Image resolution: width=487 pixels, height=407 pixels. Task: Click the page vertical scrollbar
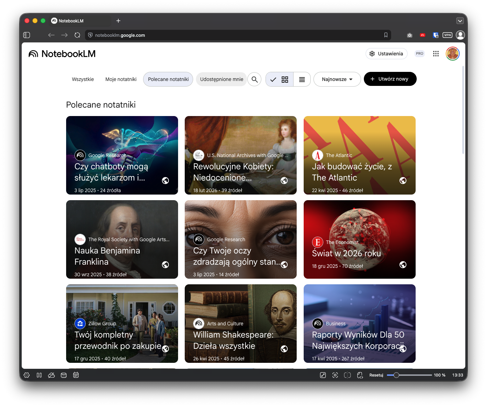[463, 110]
